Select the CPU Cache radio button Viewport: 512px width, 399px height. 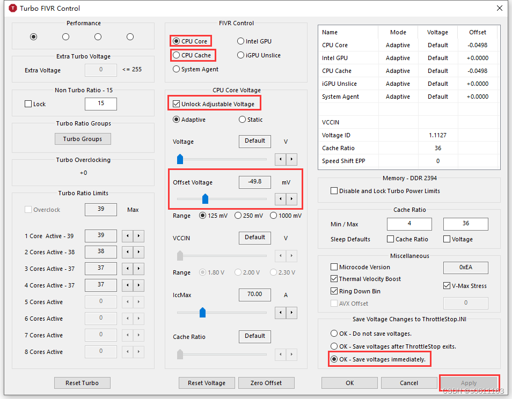177,55
